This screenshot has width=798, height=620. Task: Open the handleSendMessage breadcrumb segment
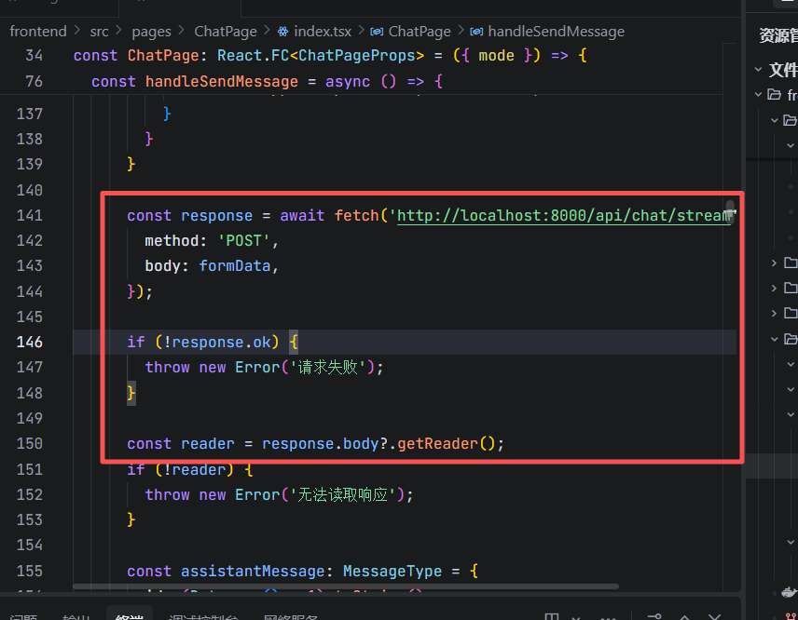(x=557, y=32)
